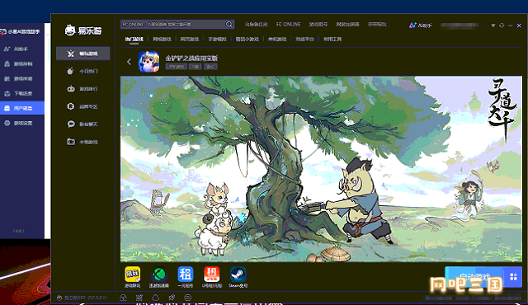Click the third tag under the game title
Screen dimensions: 528x305
[210, 67]
